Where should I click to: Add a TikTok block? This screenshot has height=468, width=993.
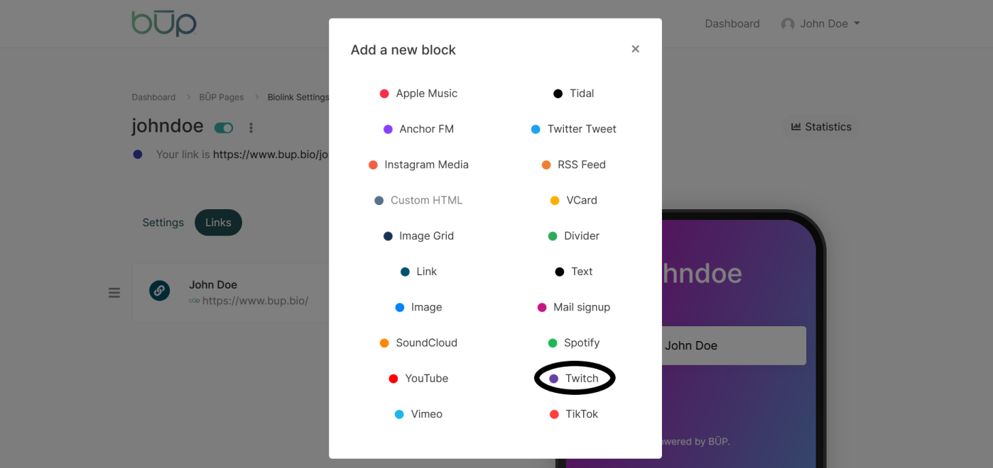574,414
